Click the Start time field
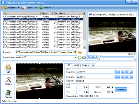 (95, 72)
